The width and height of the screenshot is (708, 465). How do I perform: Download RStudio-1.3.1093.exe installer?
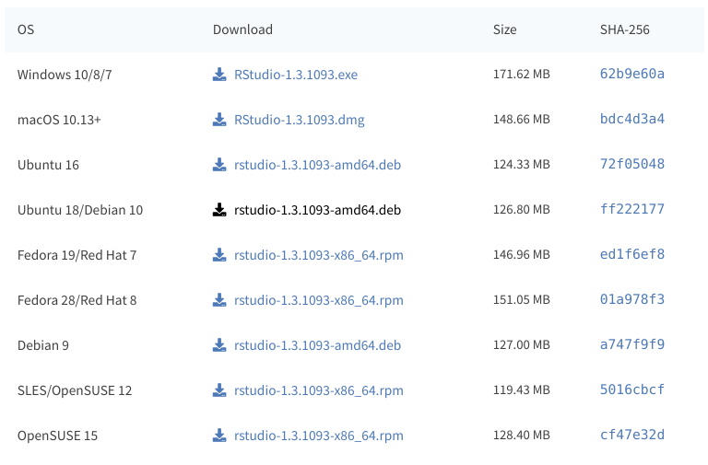click(295, 75)
